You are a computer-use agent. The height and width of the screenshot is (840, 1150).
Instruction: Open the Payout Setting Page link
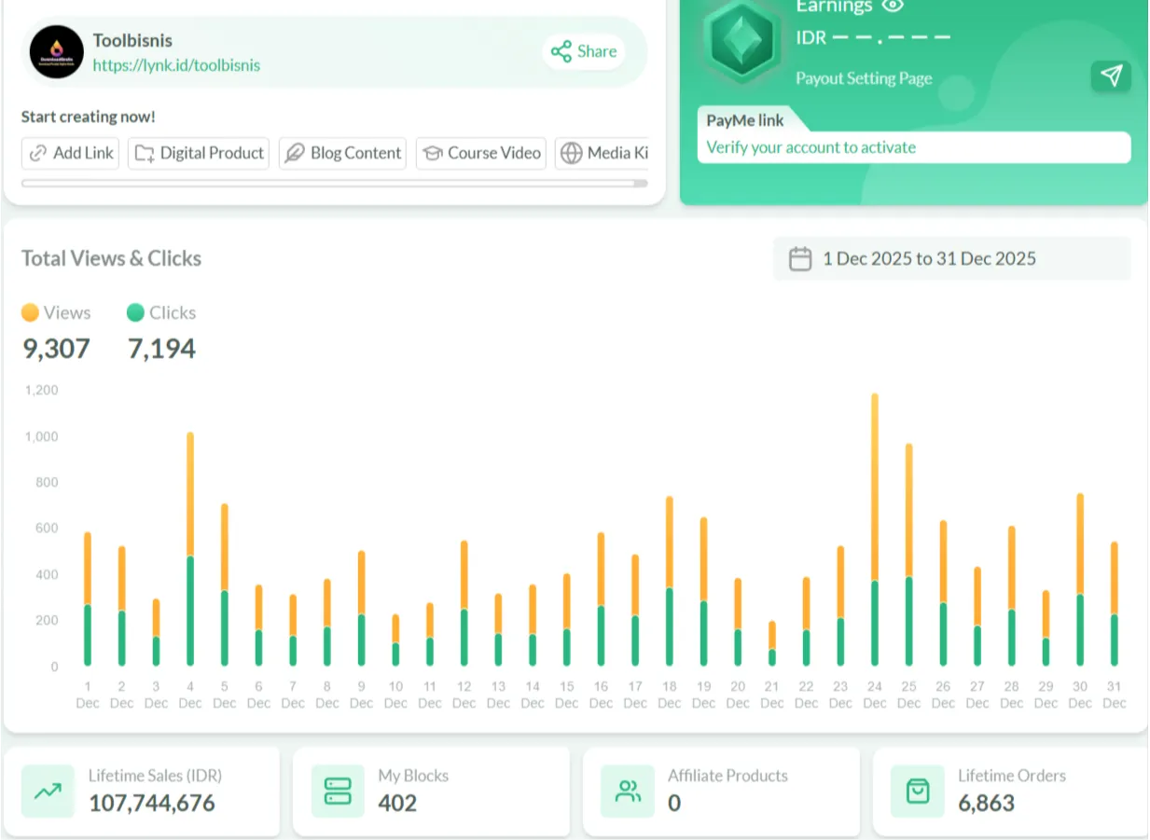tap(864, 78)
